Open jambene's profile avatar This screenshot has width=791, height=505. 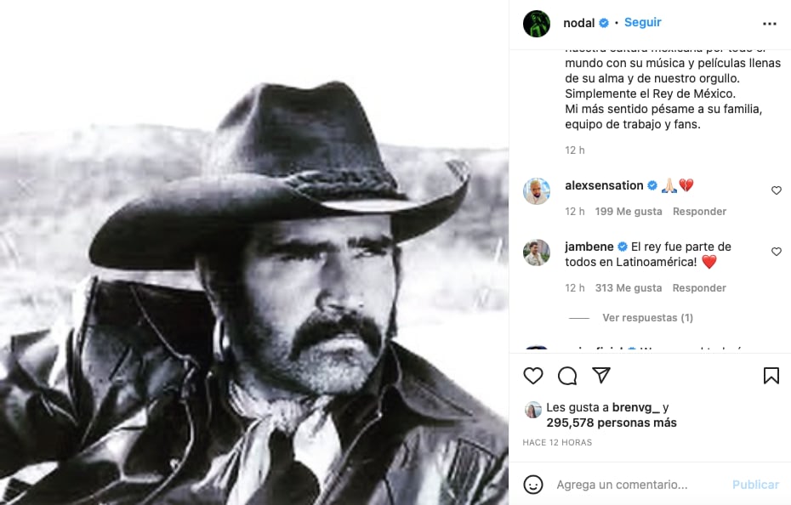pyautogui.click(x=537, y=252)
